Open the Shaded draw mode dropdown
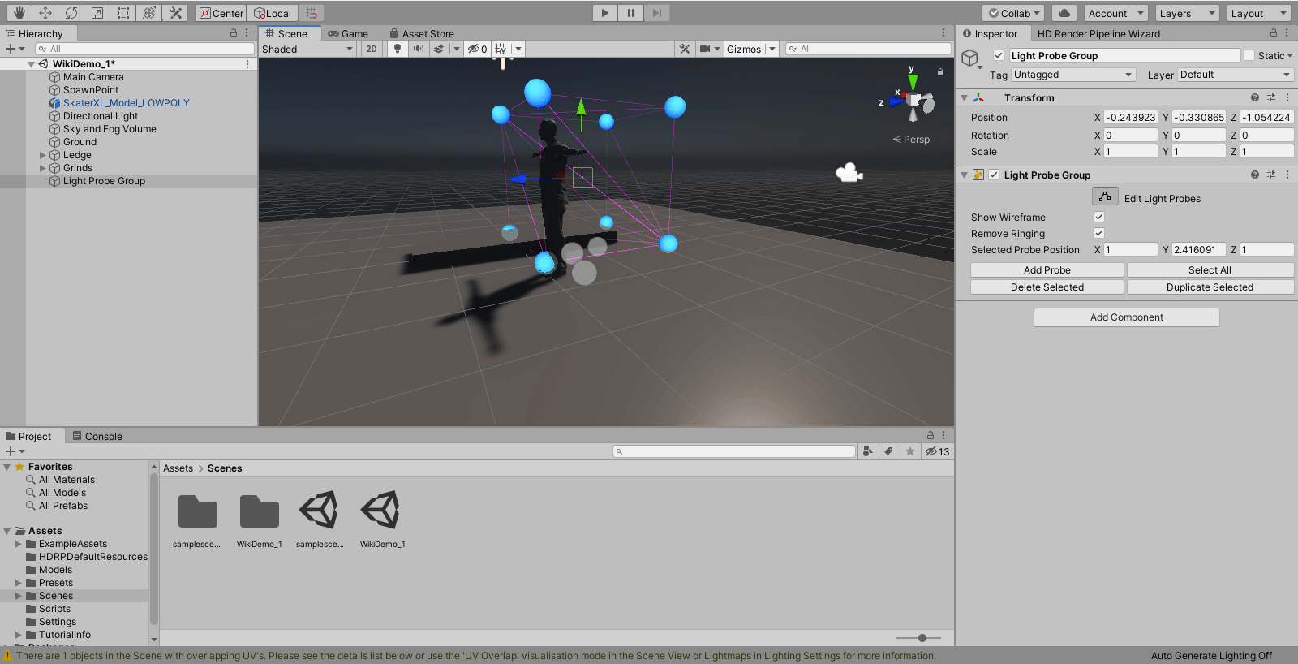 point(307,49)
